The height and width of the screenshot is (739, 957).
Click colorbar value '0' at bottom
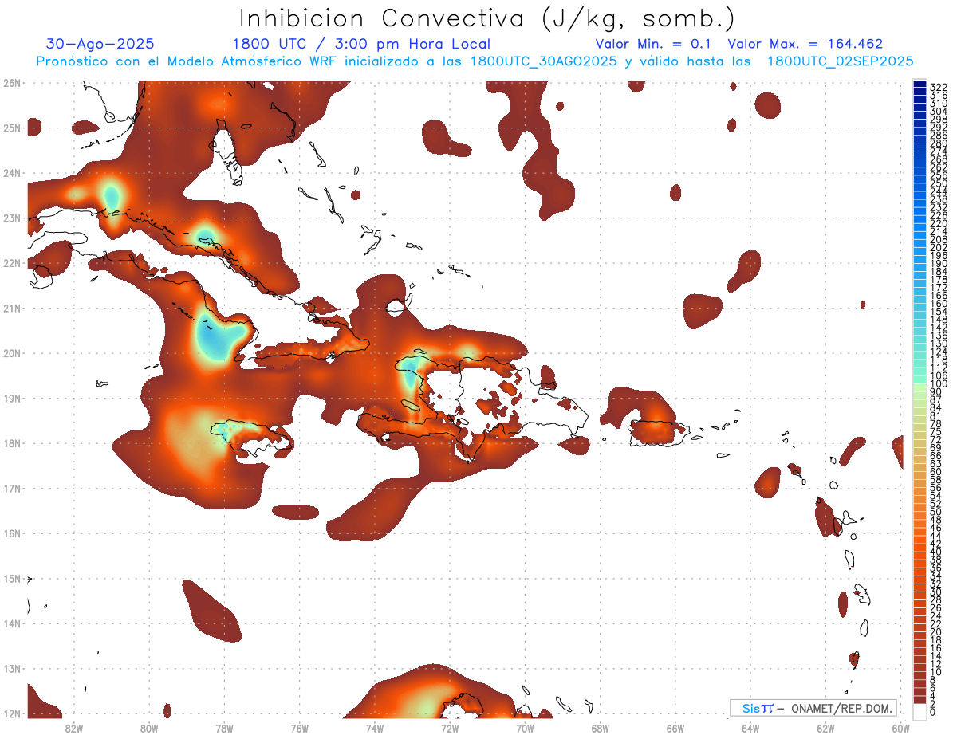click(932, 712)
